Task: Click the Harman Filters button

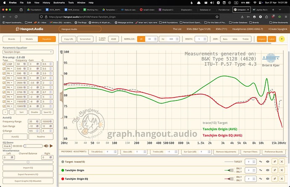Action: pos(250,152)
